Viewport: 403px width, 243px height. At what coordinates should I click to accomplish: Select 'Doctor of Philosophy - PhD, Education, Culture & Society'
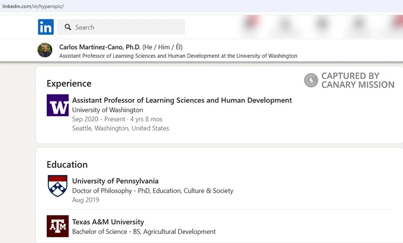point(153,191)
